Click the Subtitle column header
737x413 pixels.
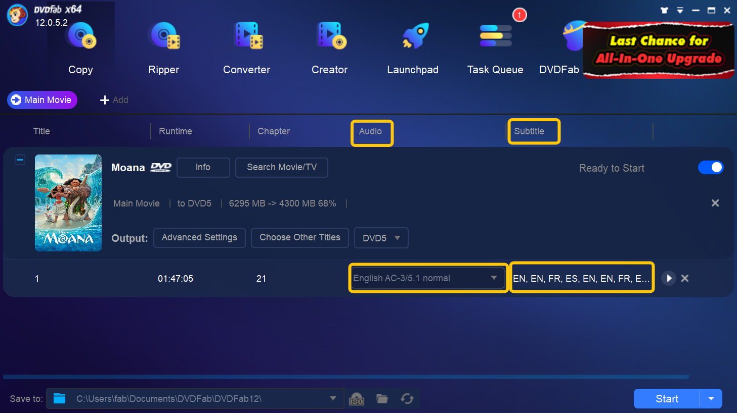529,131
